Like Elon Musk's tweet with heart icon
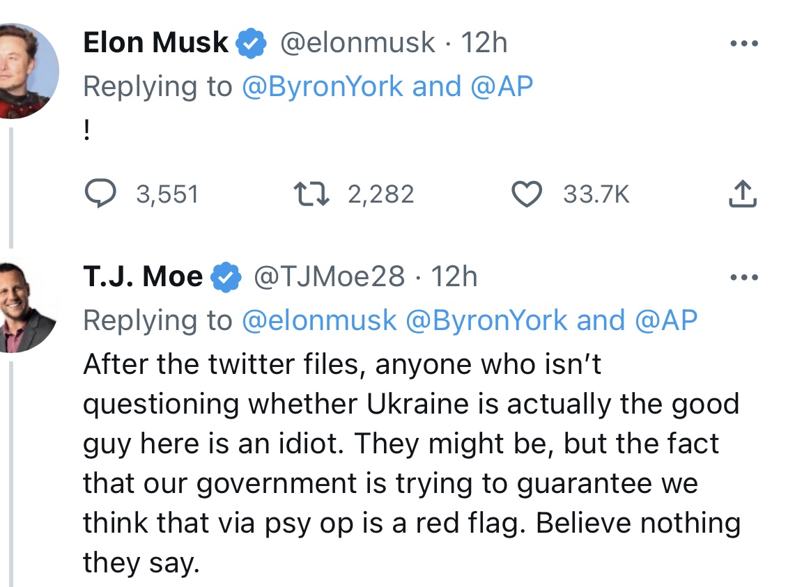This screenshot has width=795, height=587. pyautogui.click(x=526, y=194)
